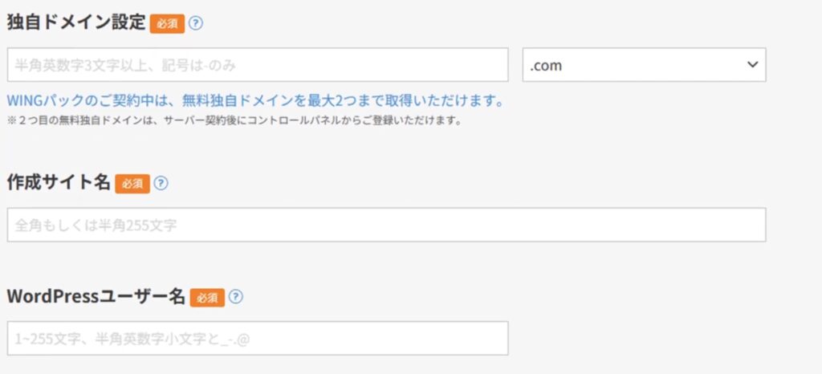This screenshot has width=822, height=374.
Task: Select 必須 badge beside WordPressユーザー名
Action: tap(207, 298)
